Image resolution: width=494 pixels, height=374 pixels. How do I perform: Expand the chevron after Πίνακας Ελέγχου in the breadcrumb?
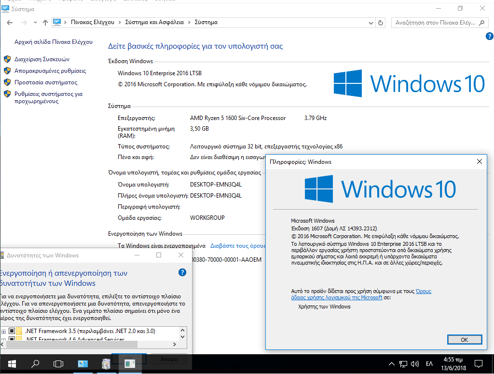(x=120, y=22)
